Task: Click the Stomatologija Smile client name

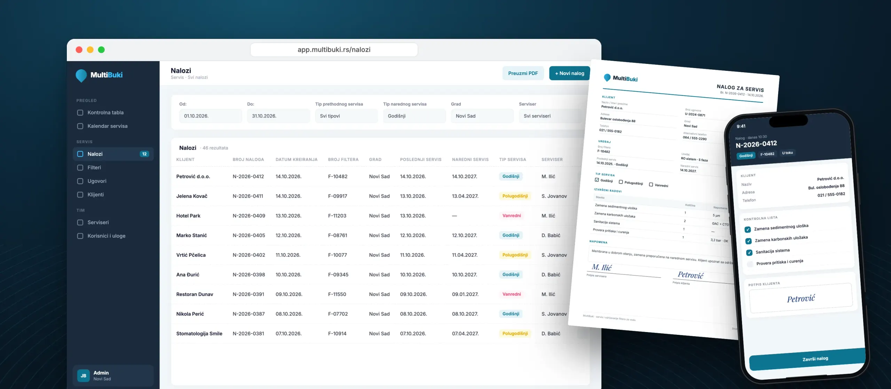Action: 199,333
